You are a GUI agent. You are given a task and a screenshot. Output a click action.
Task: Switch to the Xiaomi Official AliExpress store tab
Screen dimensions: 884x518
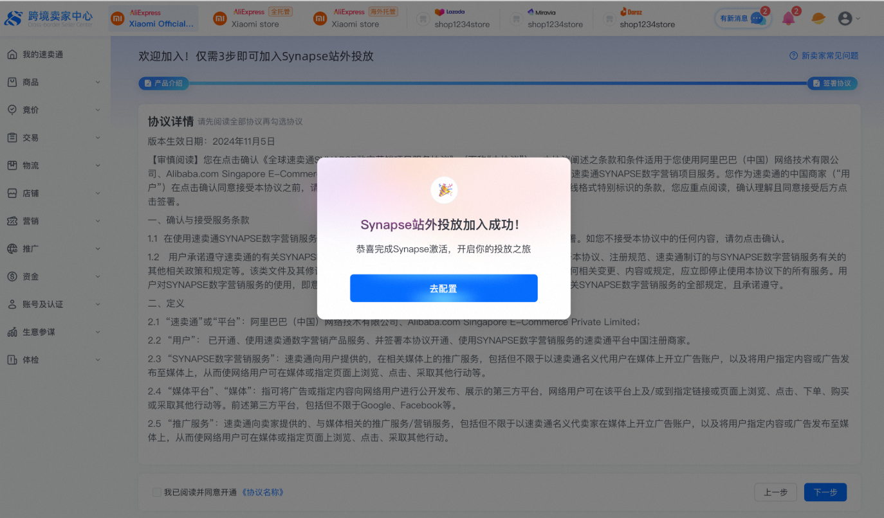[x=153, y=19]
